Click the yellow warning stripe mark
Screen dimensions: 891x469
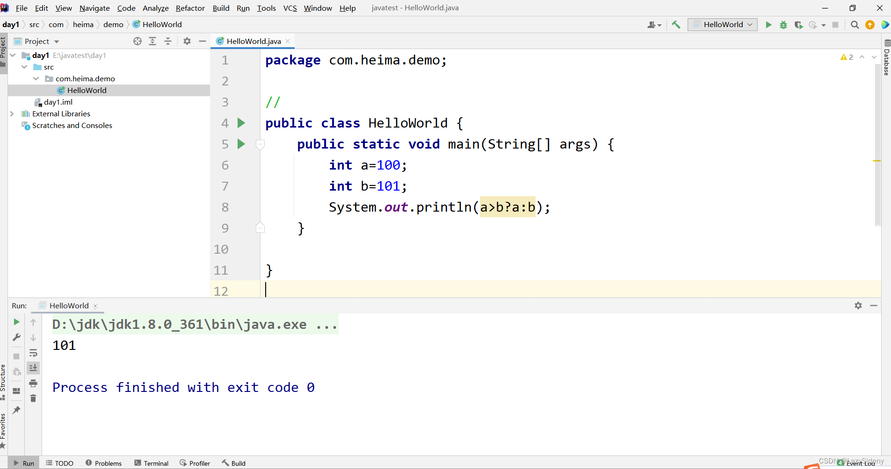[x=877, y=161]
